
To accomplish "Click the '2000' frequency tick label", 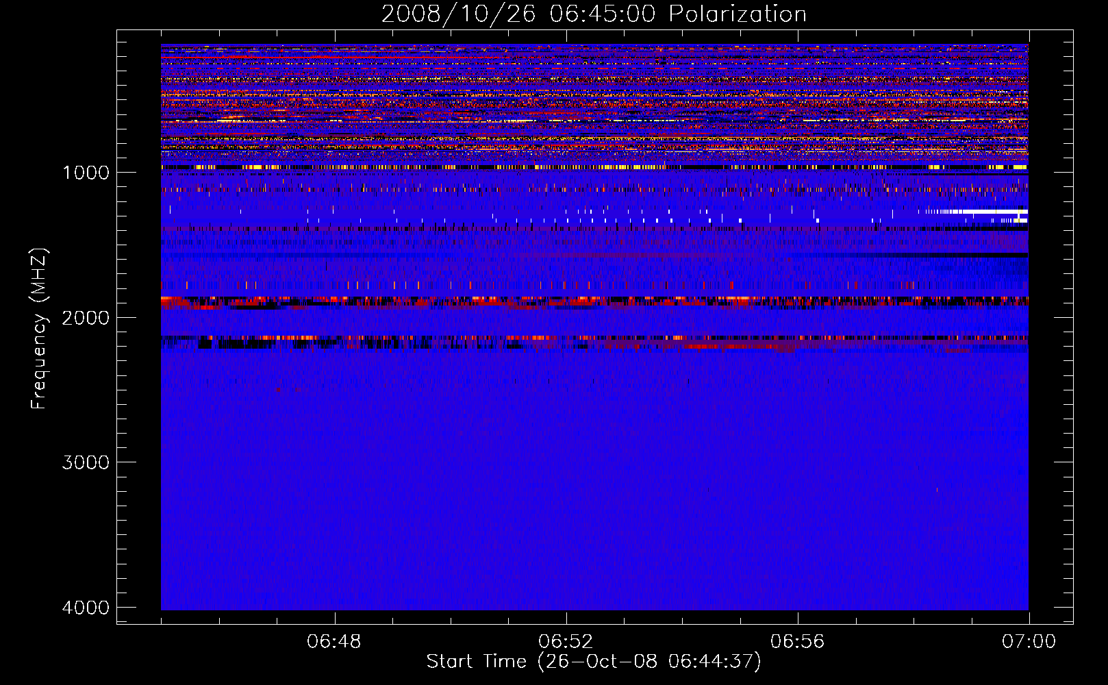I will pyautogui.click(x=86, y=318).
